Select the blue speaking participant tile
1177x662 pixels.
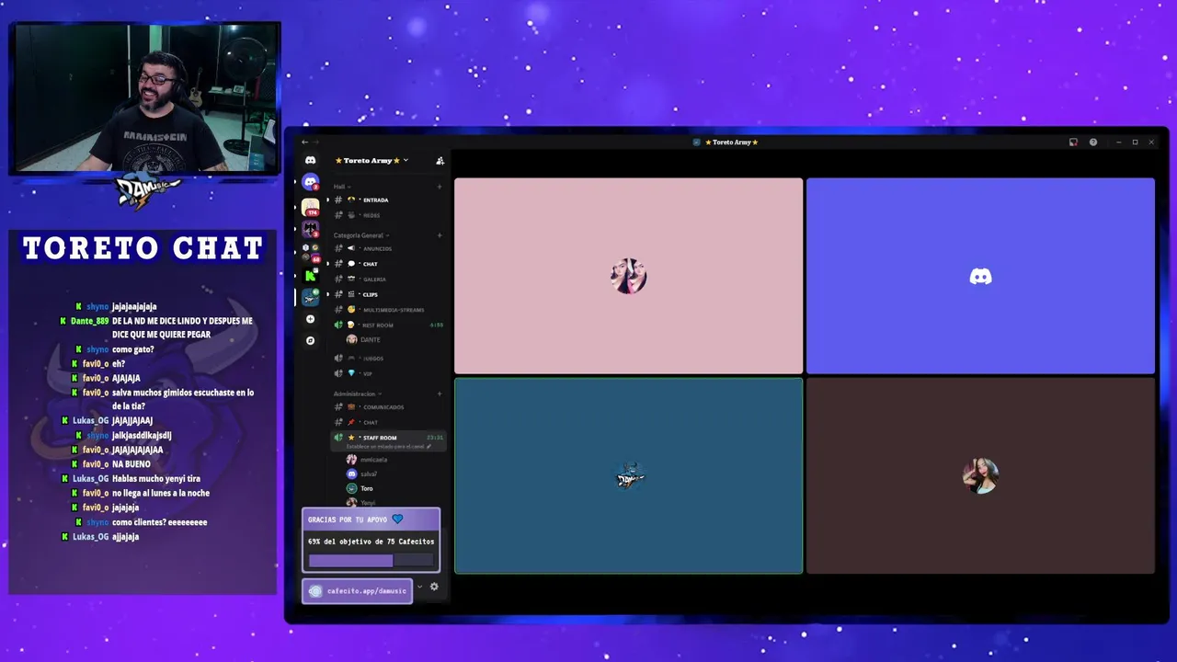point(628,476)
